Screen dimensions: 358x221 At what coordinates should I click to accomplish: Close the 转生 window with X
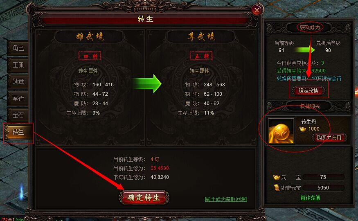(x=257, y=10)
